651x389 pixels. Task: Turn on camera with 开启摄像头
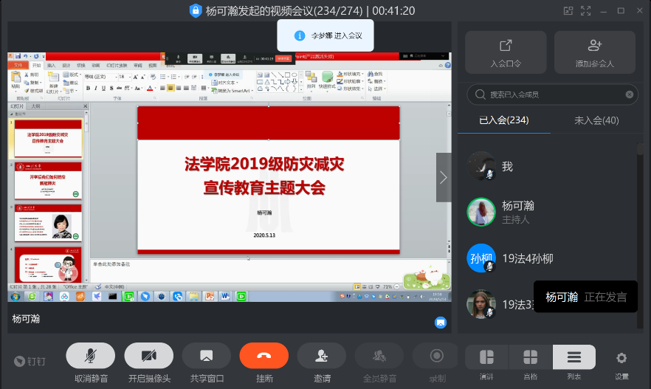tap(148, 356)
